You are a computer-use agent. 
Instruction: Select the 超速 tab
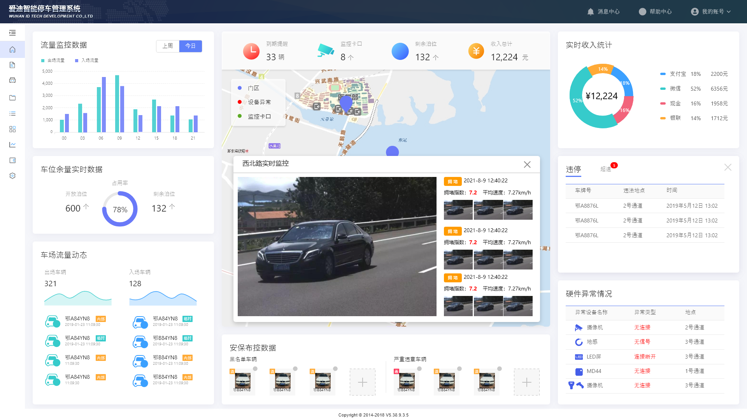pos(605,169)
